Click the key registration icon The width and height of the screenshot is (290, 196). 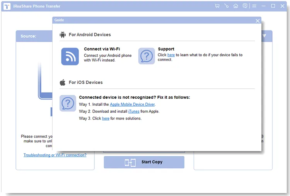pos(226,6)
